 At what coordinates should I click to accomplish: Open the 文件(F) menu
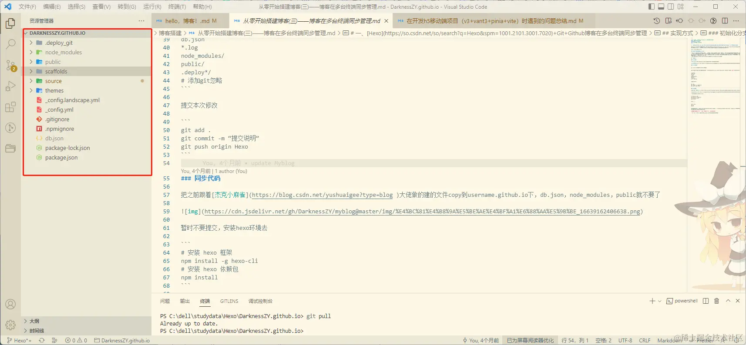point(27,7)
